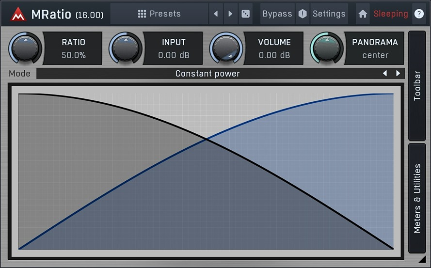The height and width of the screenshot is (268, 431).
Task: Click the VOLUME 0.00 dB value field
Action: [x=274, y=48]
